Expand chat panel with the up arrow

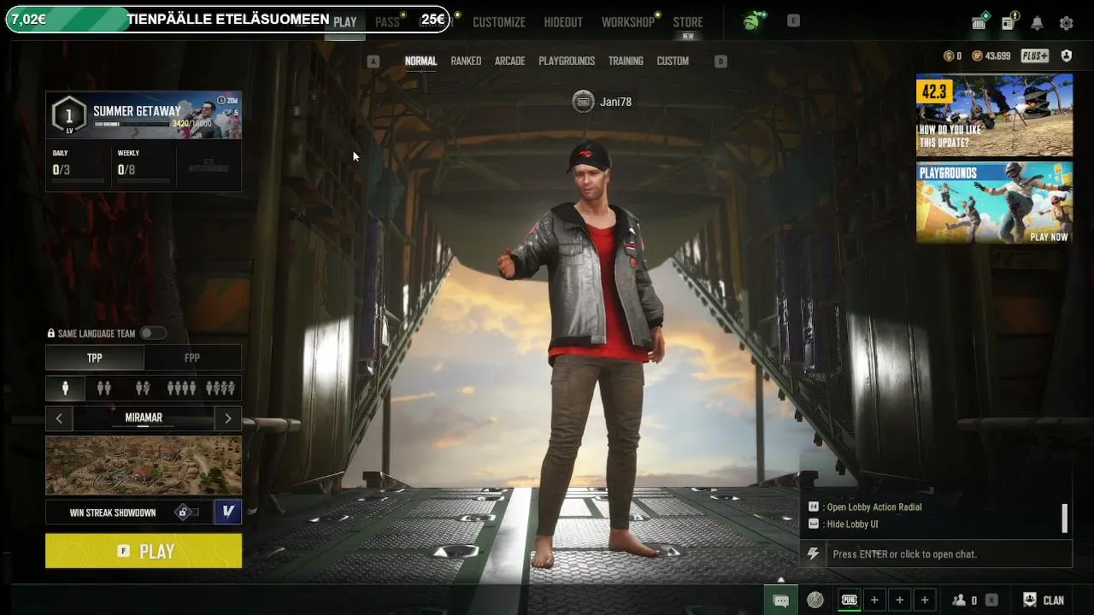pyautogui.click(x=780, y=580)
